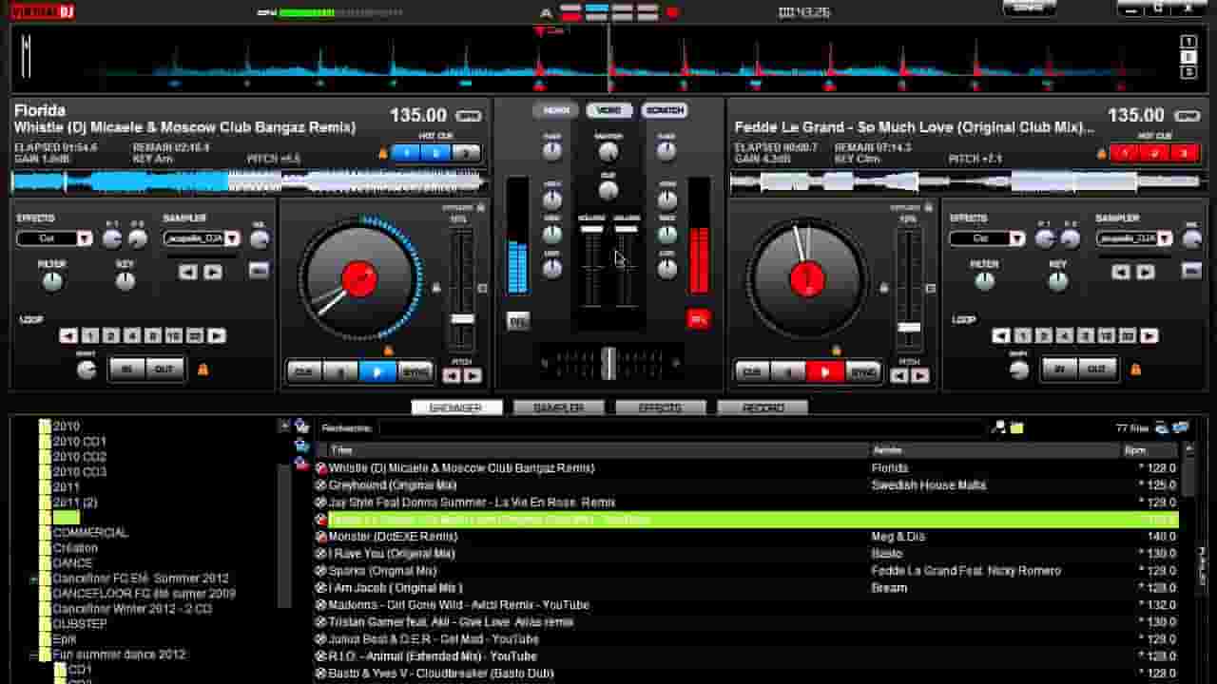1217x684 pixels.
Task: Click the left deck Key knob
Action: click(125, 282)
